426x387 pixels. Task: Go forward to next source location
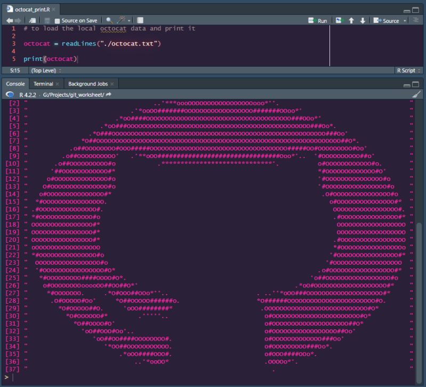click(x=18, y=21)
